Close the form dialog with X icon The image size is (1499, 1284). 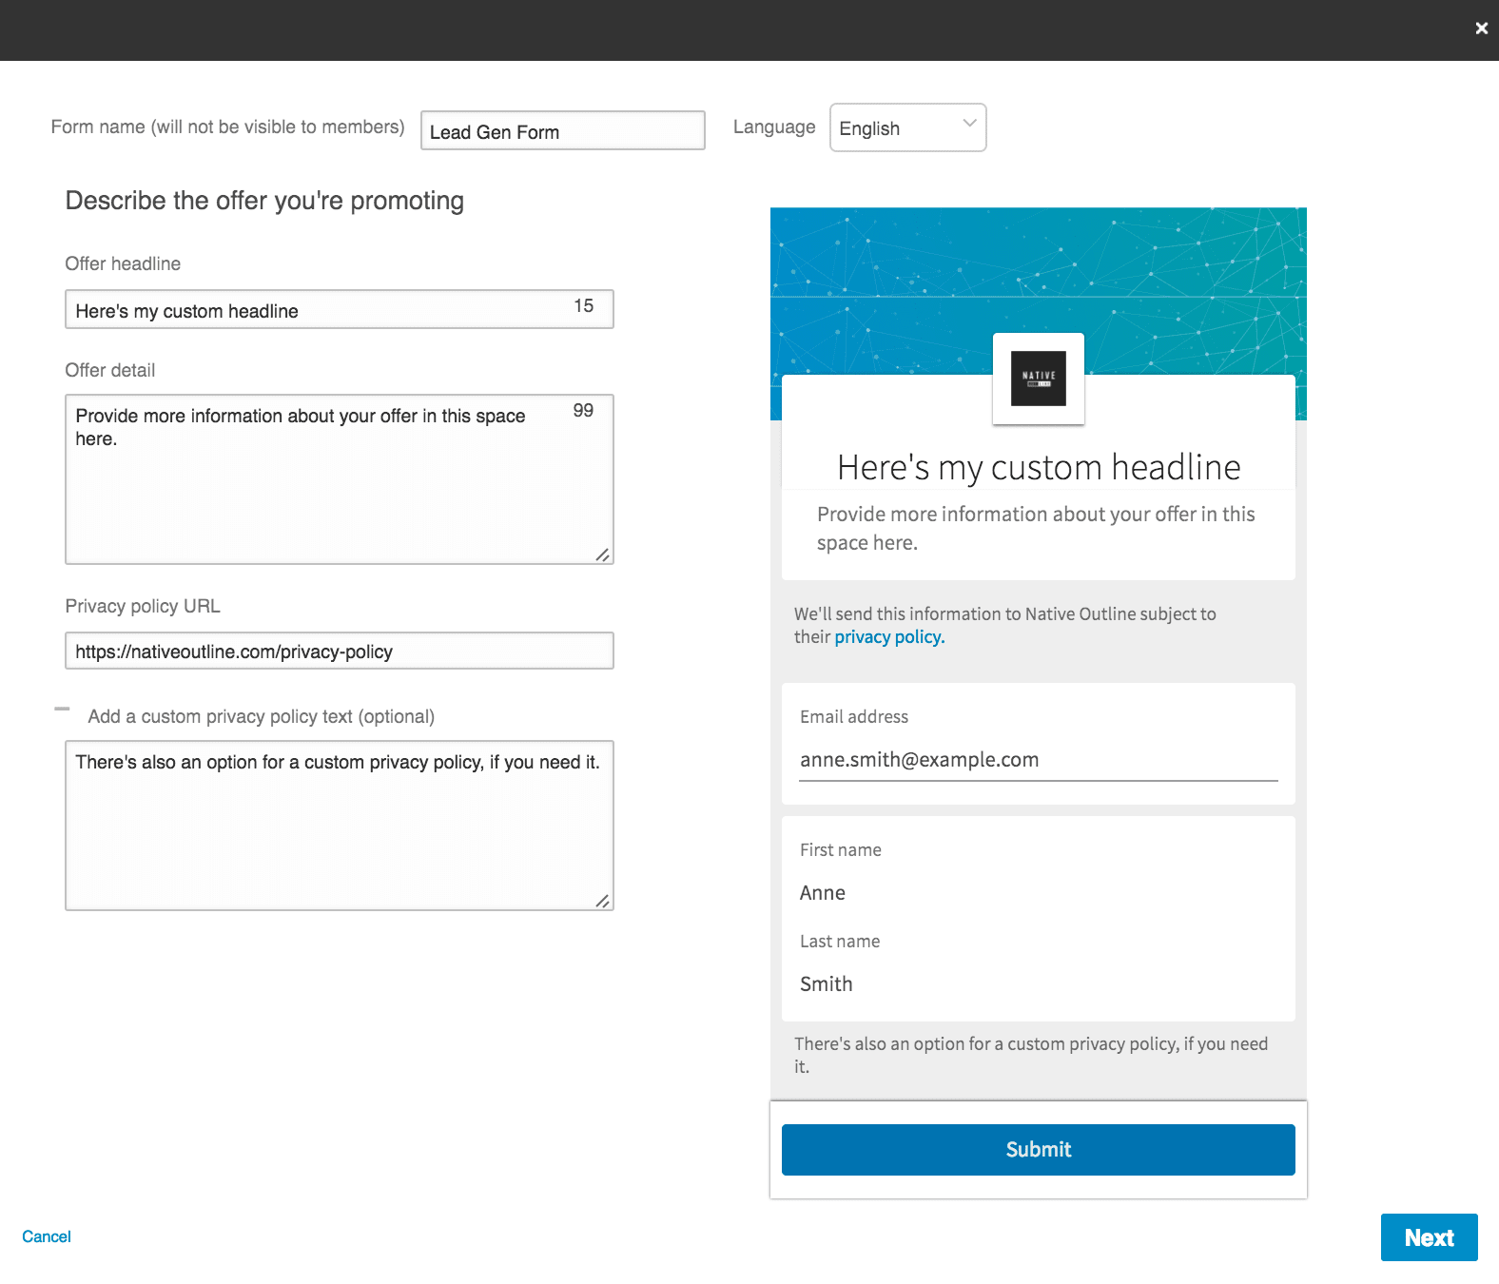point(1481,29)
